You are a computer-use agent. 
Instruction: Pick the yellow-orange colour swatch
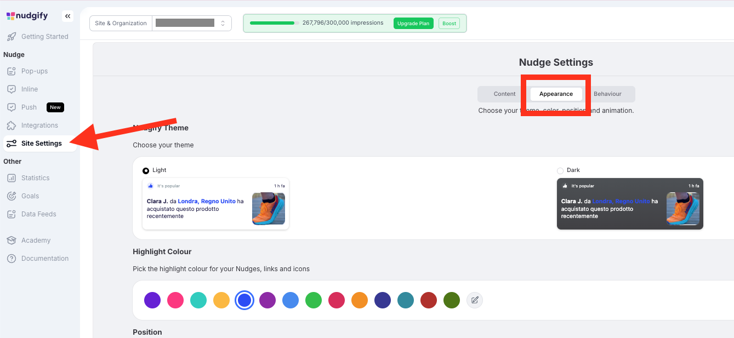pyautogui.click(x=221, y=300)
